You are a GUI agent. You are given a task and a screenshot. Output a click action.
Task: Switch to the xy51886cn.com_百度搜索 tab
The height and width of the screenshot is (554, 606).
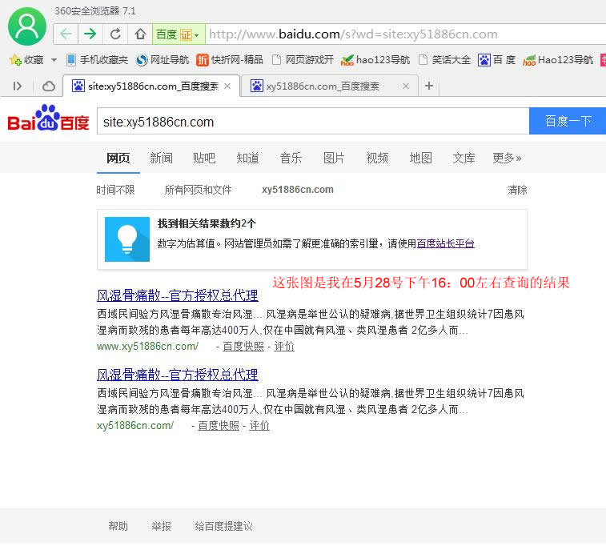point(323,86)
